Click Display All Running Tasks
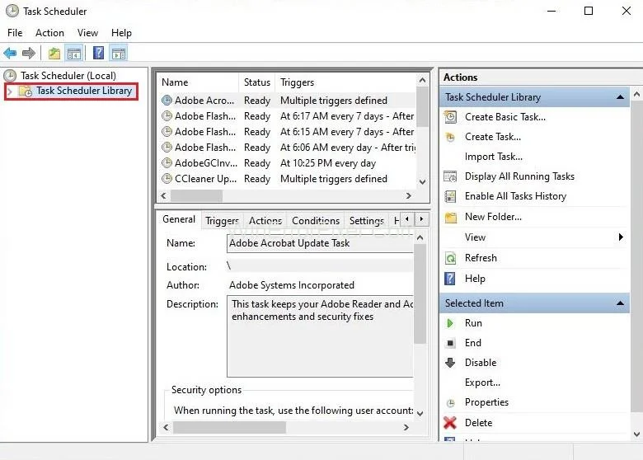Image resolution: width=643 pixels, height=460 pixels. (x=519, y=176)
